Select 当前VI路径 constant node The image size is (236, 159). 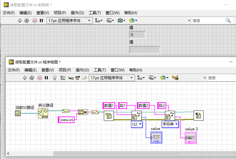coord(18,113)
